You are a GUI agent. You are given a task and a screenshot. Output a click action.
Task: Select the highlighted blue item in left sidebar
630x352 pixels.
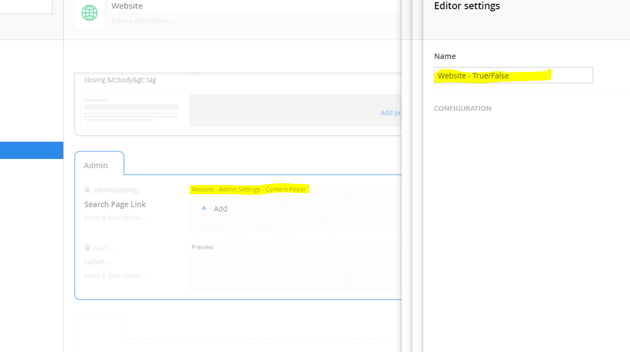tap(31, 150)
